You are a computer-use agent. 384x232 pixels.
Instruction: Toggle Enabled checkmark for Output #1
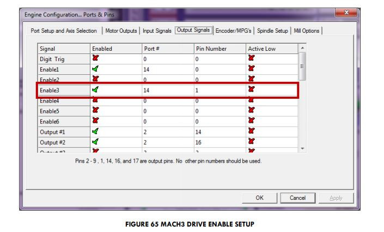click(95, 131)
